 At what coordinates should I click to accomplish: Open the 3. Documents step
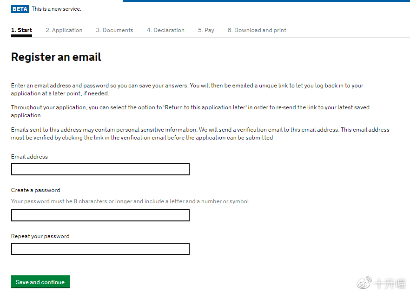(x=114, y=30)
